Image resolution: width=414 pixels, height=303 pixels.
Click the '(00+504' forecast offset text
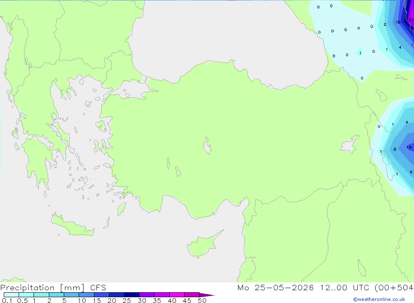394,288
